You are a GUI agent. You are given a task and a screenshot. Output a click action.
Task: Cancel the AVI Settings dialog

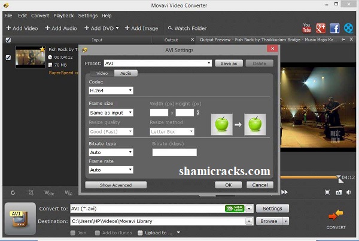(260, 185)
